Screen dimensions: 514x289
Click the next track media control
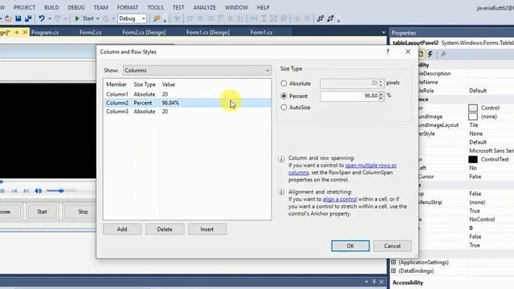pos(27,191)
